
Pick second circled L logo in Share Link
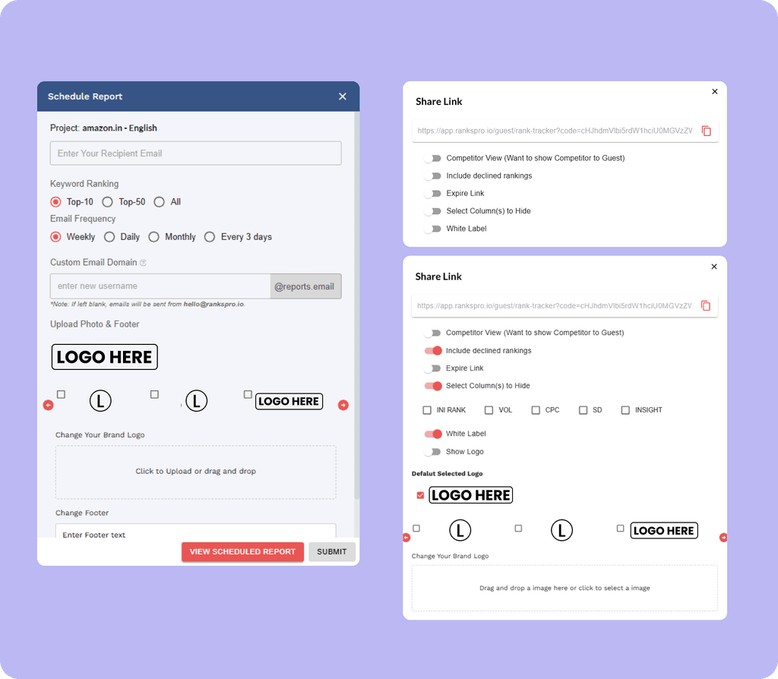pos(561,530)
